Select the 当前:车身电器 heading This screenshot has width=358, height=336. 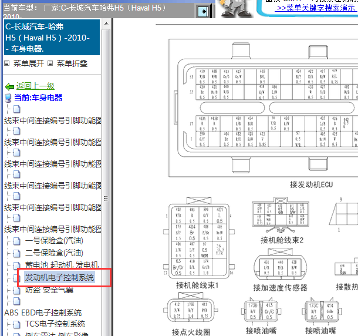click(x=38, y=98)
